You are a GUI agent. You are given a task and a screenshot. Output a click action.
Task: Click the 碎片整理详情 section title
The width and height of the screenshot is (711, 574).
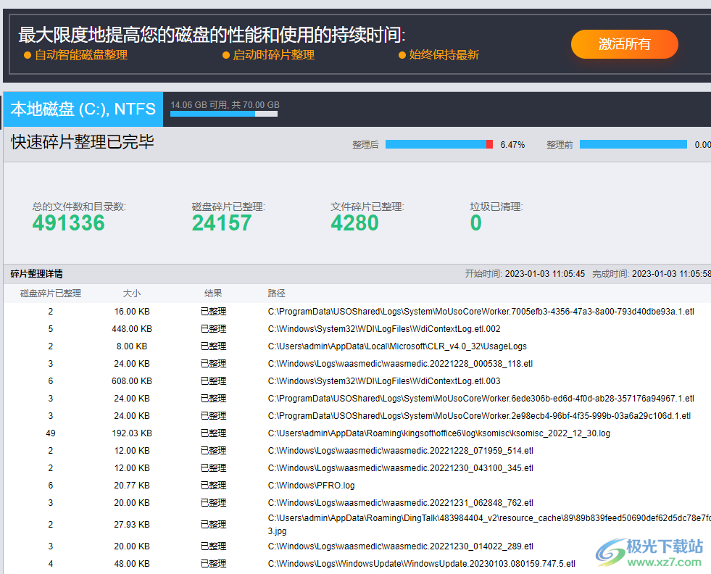pyautogui.click(x=37, y=274)
